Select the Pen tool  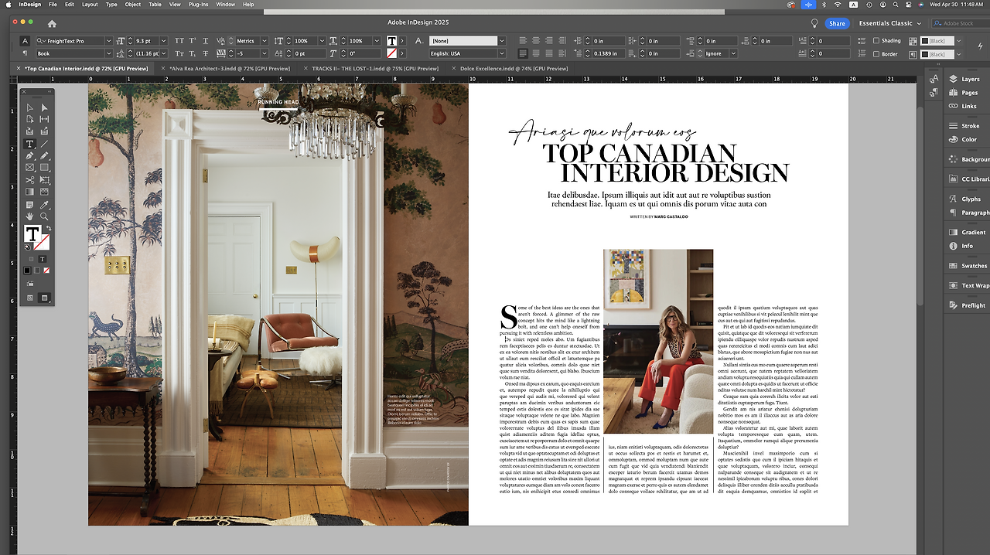[x=30, y=156]
